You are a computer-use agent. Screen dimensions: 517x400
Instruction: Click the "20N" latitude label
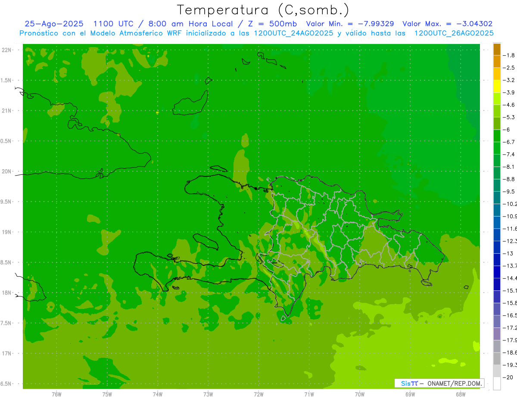tap(7, 171)
